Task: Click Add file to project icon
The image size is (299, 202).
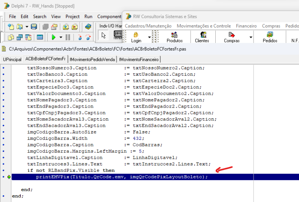Action: (66, 27)
